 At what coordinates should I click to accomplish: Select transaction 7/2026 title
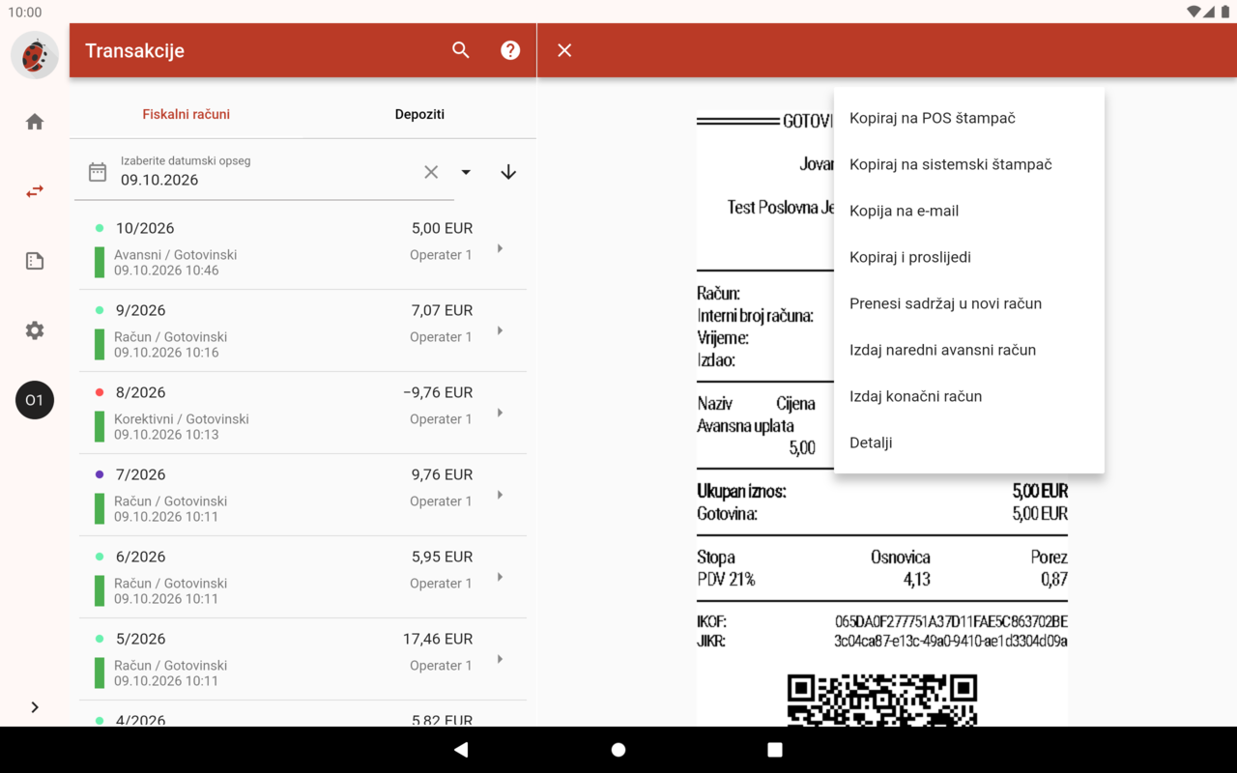tap(140, 475)
